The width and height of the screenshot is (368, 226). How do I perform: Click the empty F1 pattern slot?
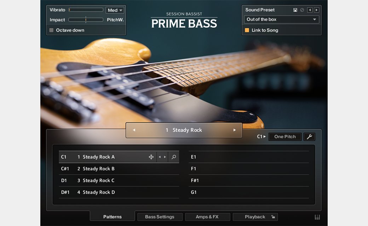tap(249, 169)
